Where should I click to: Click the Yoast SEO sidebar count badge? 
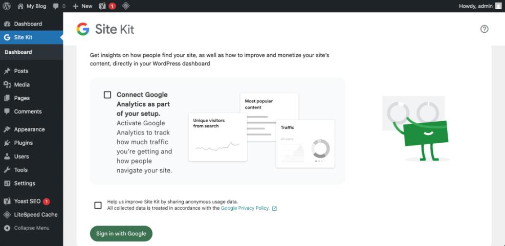[x=47, y=202]
